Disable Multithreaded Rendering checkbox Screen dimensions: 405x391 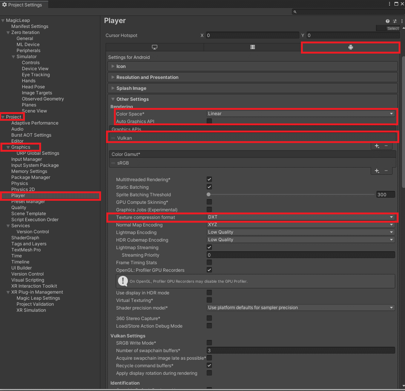[209, 179]
